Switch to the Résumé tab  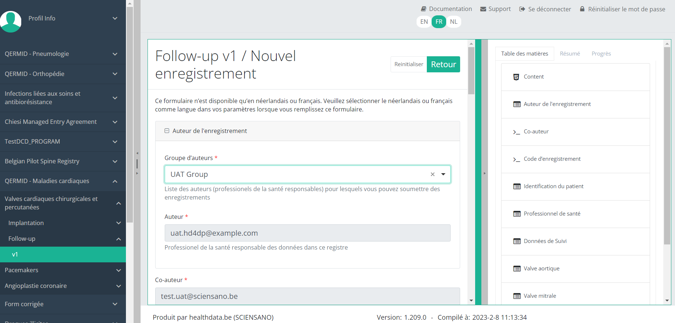point(570,53)
